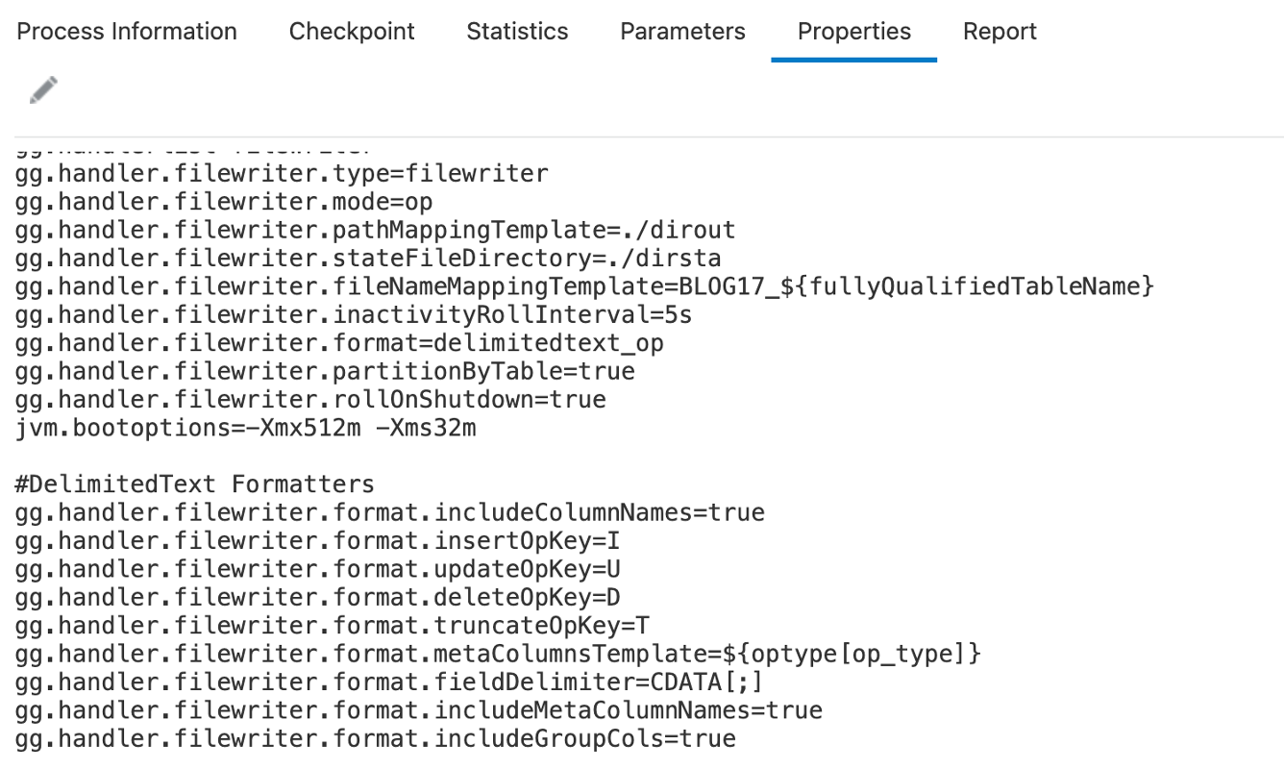Select the Properties tab
This screenshot has width=1284, height=769.
pyautogui.click(x=853, y=32)
